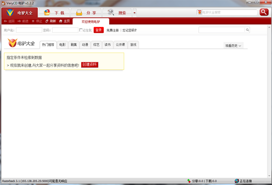The height and width of the screenshot is (185, 272).
Task: Switch to the 下载 main tab
Action: pyautogui.click(x=54, y=13)
